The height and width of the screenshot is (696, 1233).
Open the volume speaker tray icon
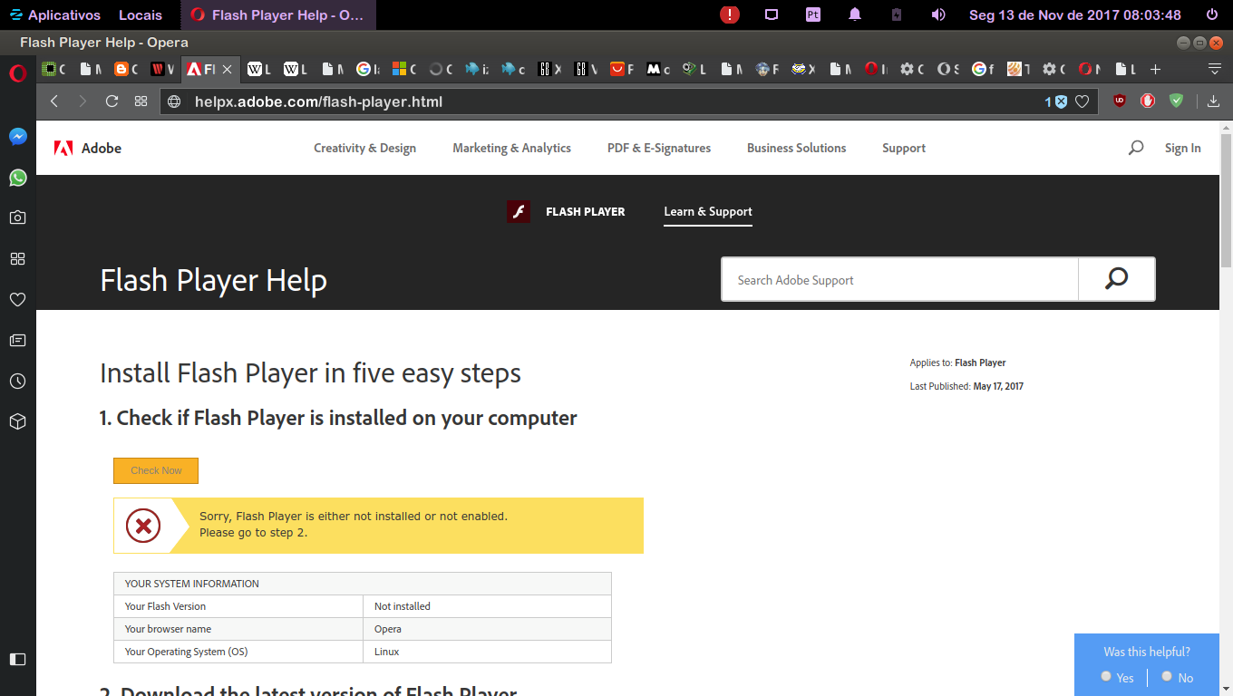pos(938,14)
